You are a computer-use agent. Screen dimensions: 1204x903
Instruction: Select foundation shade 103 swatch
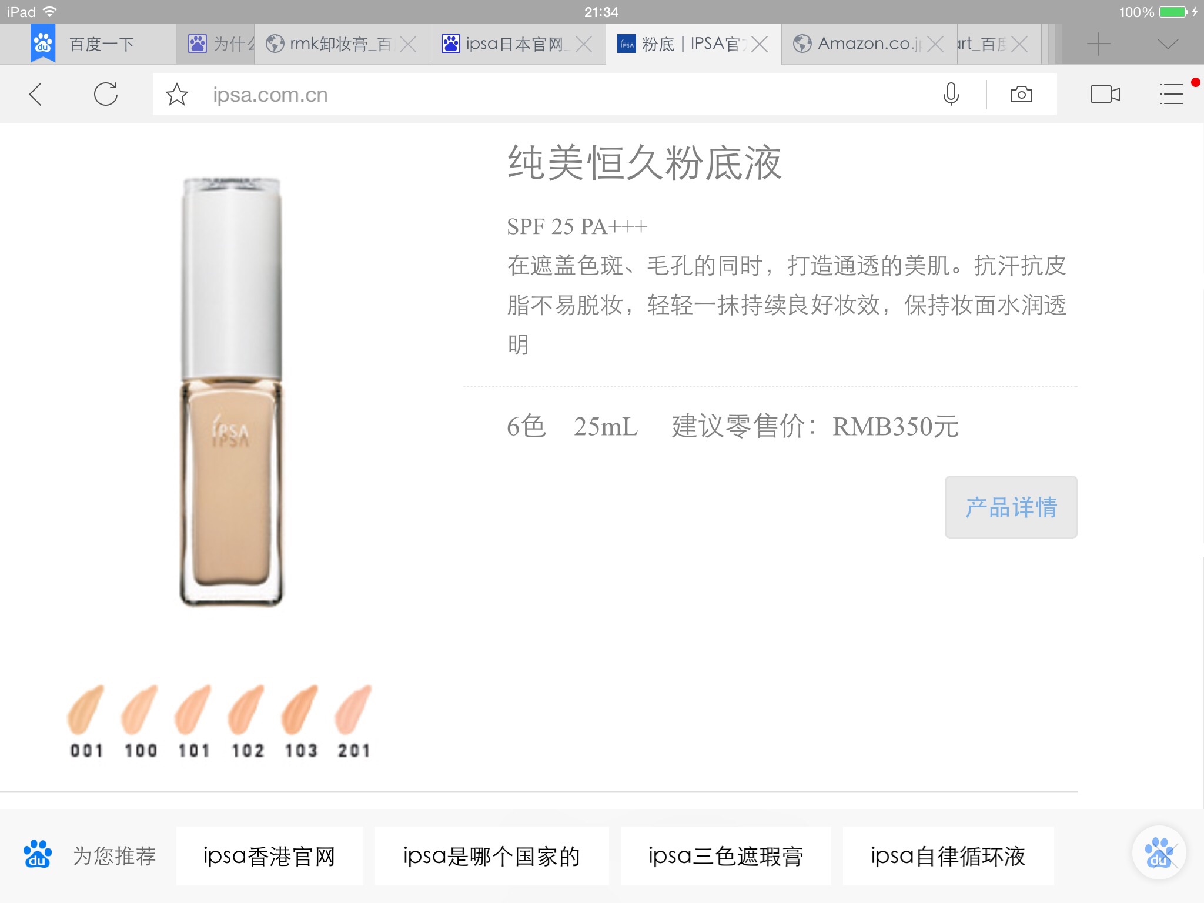(x=300, y=721)
